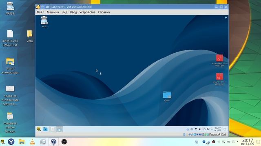Switch the US keyboard layout in VM
Image resolution: width=261 pixels, height=146 pixels.
tap(204, 129)
